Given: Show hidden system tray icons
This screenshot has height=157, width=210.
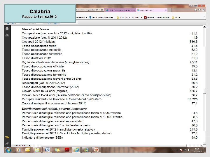Looking at the screenshot, I should 177,150.
